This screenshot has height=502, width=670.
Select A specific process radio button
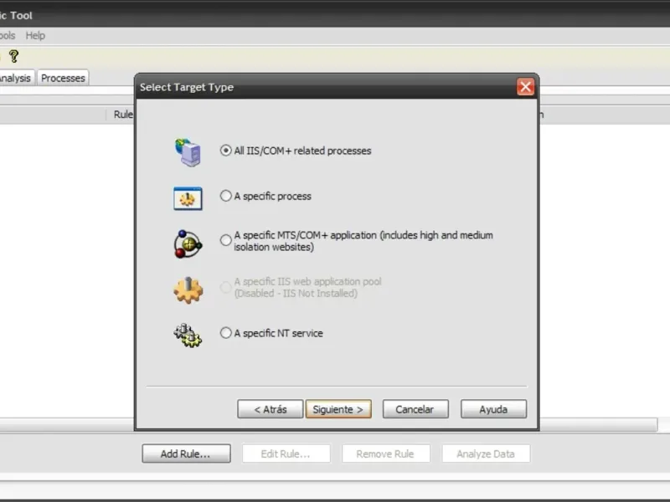coord(225,196)
